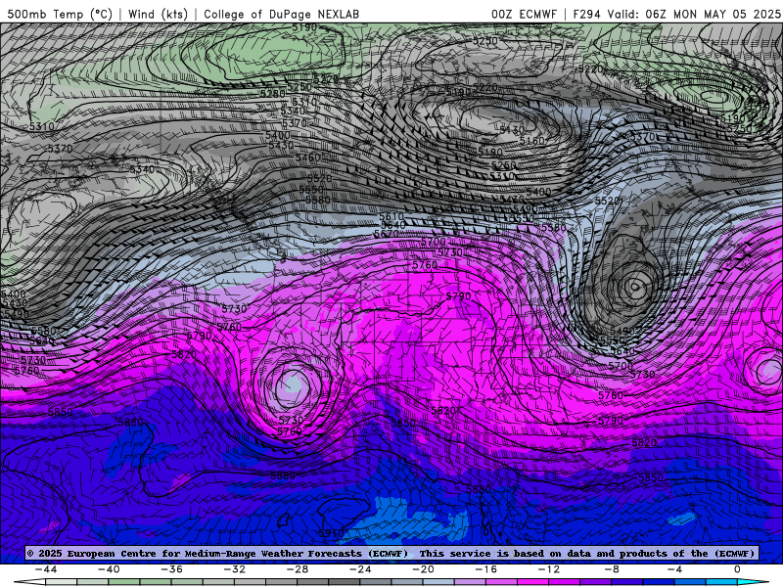Click the "00Z ECMWF" model run label
Image resolution: width=783 pixels, height=587 pixels.
point(524,14)
